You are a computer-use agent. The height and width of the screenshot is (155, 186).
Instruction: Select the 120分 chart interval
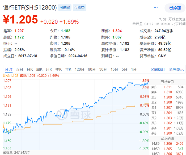click(80, 69)
